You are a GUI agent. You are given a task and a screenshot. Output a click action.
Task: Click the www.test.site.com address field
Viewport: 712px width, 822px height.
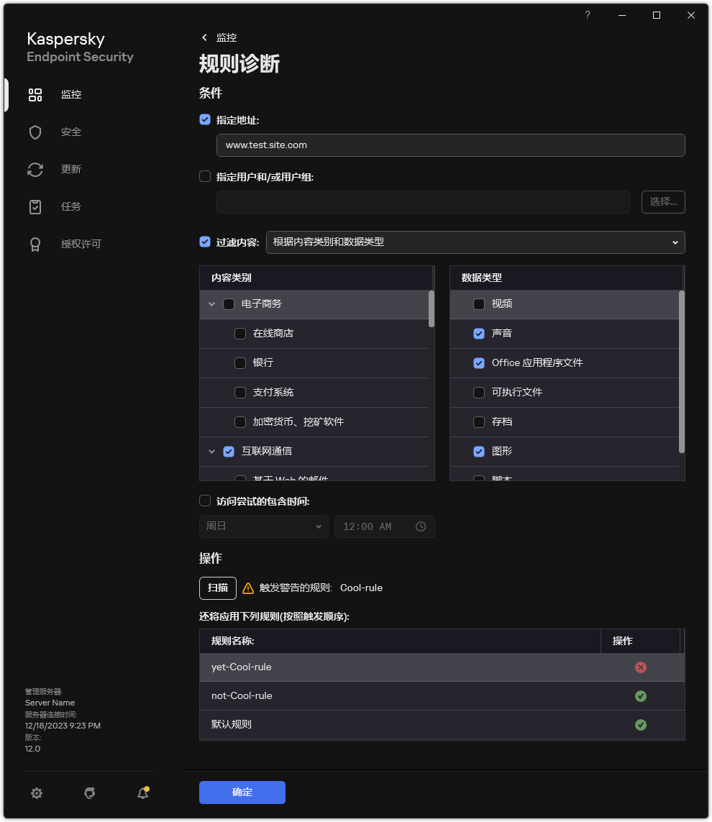click(x=450, y=145)
